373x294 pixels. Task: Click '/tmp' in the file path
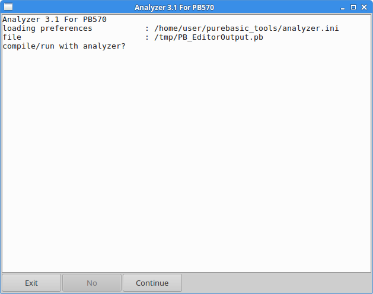tap(166, 37)
